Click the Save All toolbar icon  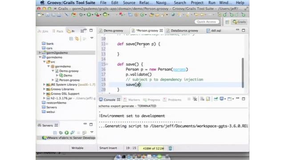point(53,15)
